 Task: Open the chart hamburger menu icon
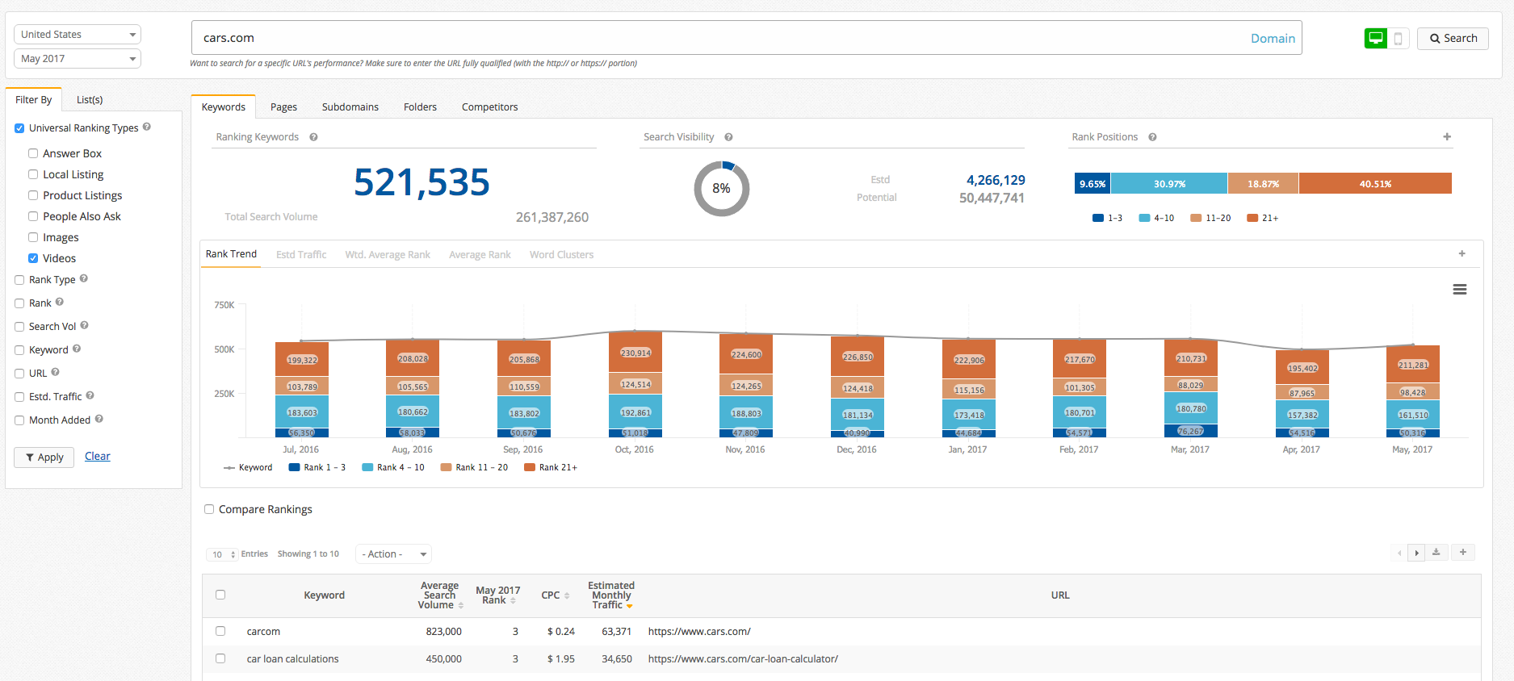pyautogui.click(x=1459, y=289)
